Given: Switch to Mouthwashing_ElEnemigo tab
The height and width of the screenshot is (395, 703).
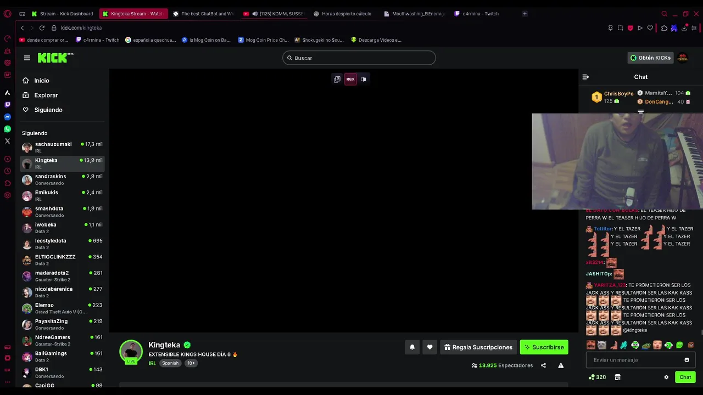Looking at the screenshot, I should coord(415,14).
